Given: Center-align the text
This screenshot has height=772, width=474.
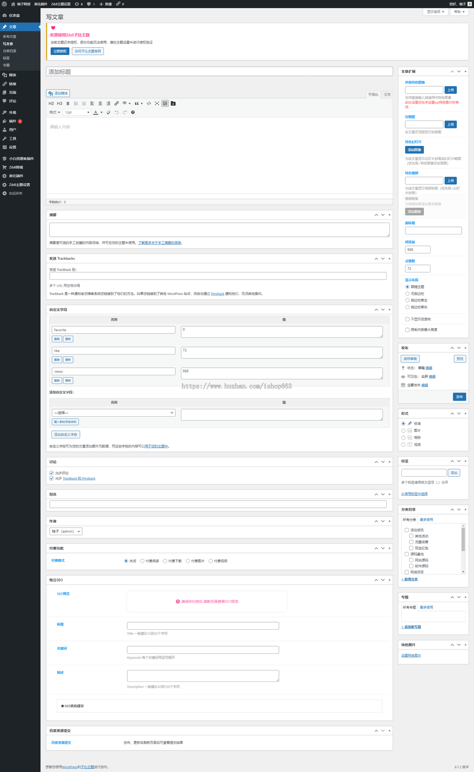Looking at the screenshot, I should click(x=100, y=104).
